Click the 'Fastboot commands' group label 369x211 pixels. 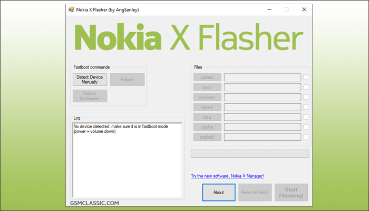pyautogui.click(x=92, y=67)
